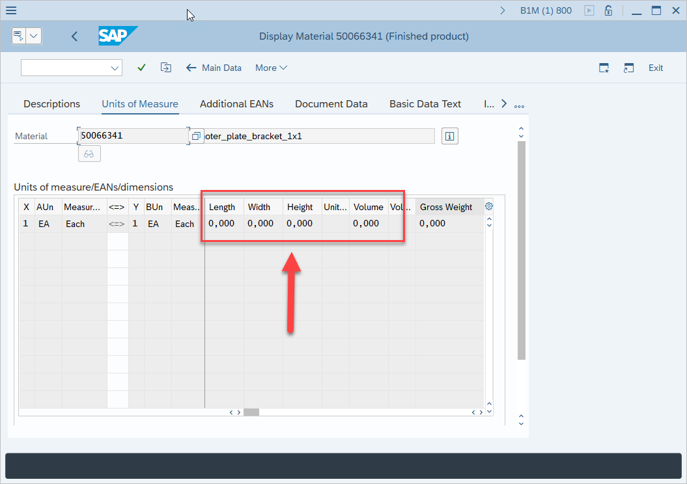
Task: Open the hamburger menu in the title bar
Action: pyautogui.click(x=11, y=10)
